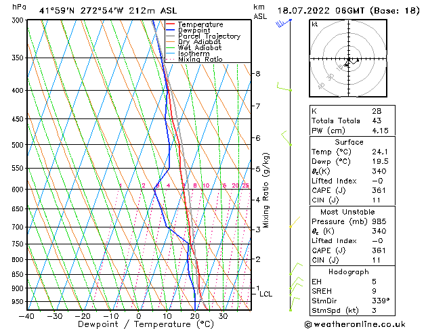Click the SREH value 9

[374, 291]
